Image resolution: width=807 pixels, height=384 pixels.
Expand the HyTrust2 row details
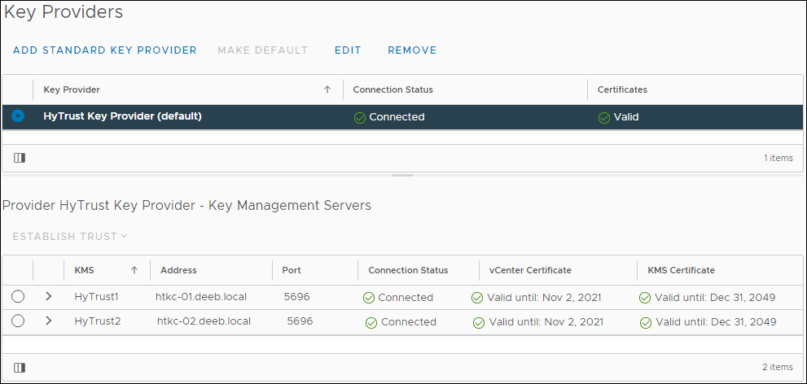49,321
